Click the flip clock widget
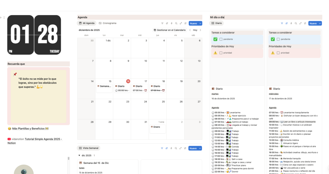This screenshot has height=174, width=329. click(34, 35)
